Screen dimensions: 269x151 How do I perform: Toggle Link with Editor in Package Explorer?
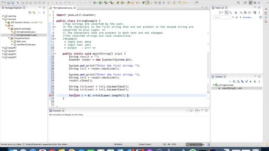(x=34, y=13)
